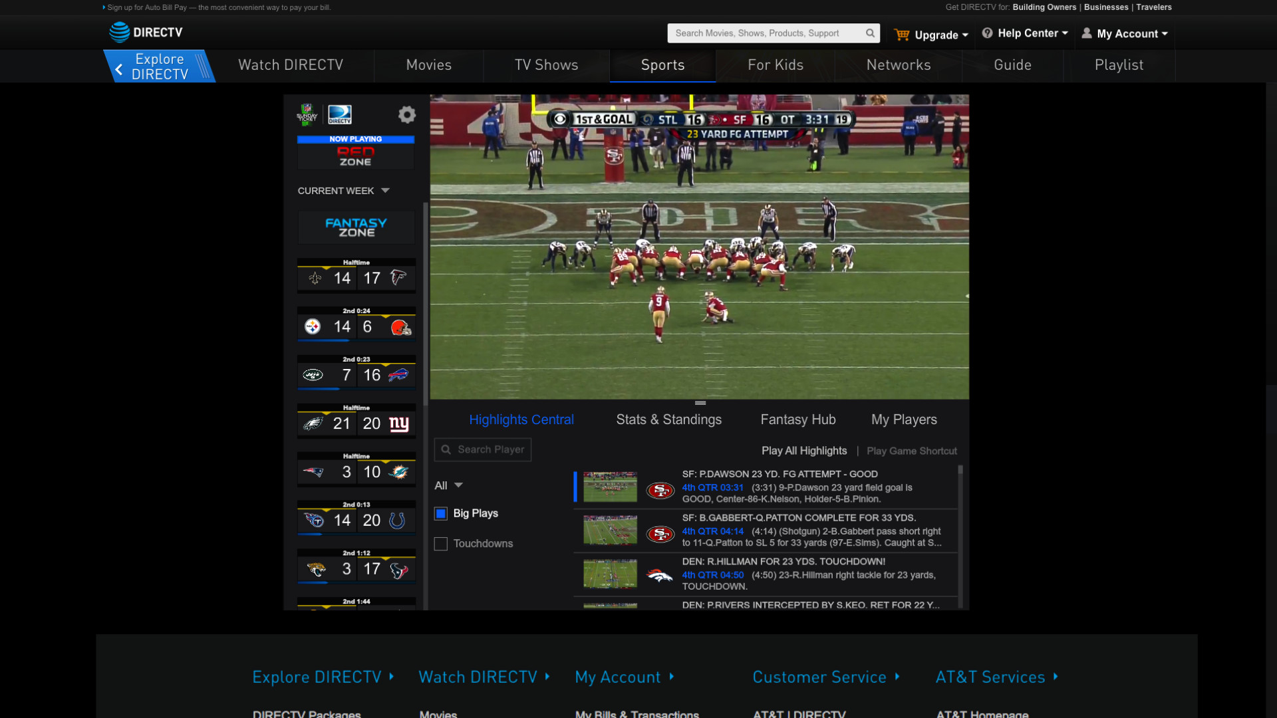Select the Titans vs Colts game tile
Image resolution: width=1277 pixels, height=718 pixels.
(x=356, y=519)
